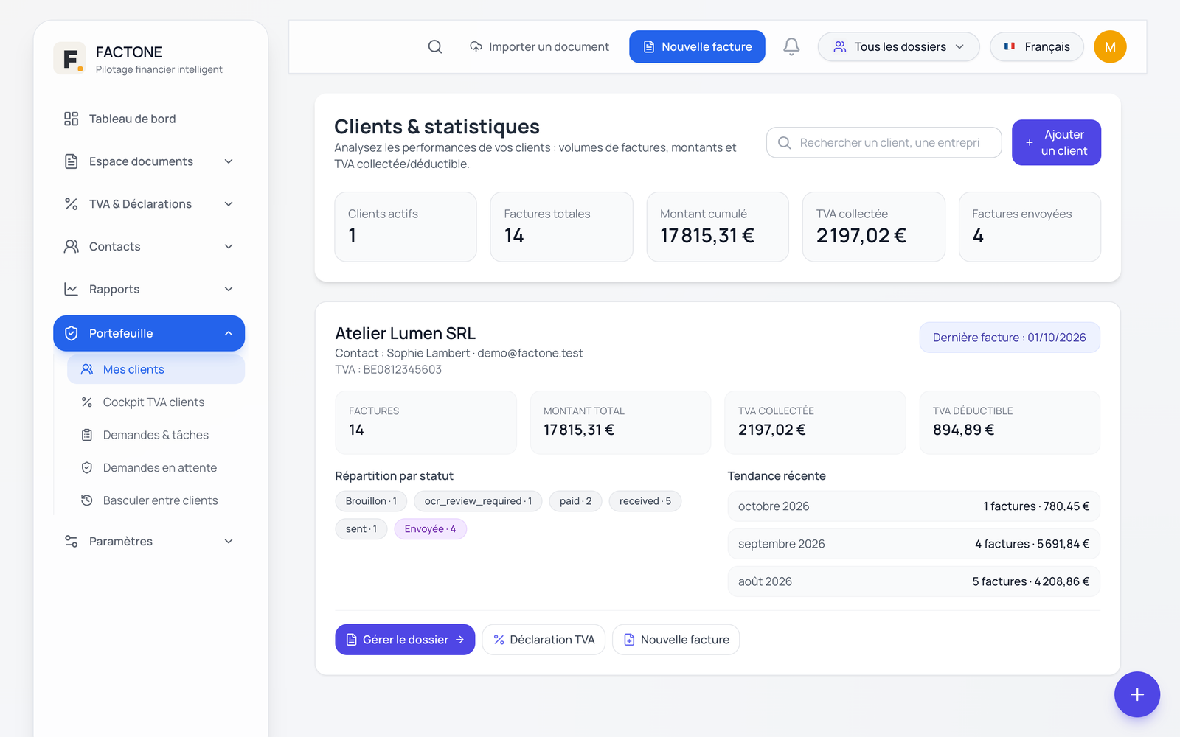Open the notifications bell
Image resolution: width=1180 pixels, height=737 pixels.
tap(791, 46)
